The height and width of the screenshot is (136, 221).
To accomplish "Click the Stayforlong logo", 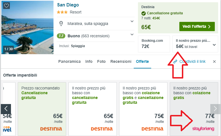I will (x=203, y=128).
